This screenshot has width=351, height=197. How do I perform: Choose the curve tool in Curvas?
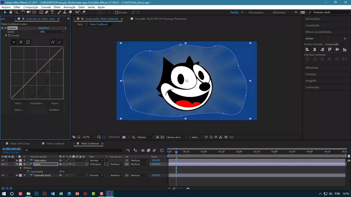pos(53,42)
